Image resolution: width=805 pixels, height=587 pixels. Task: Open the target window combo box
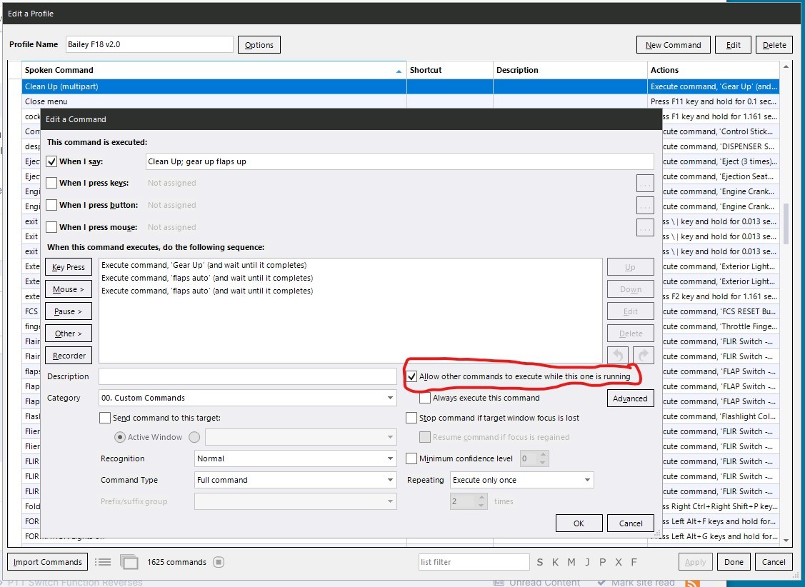coord(301,437)
